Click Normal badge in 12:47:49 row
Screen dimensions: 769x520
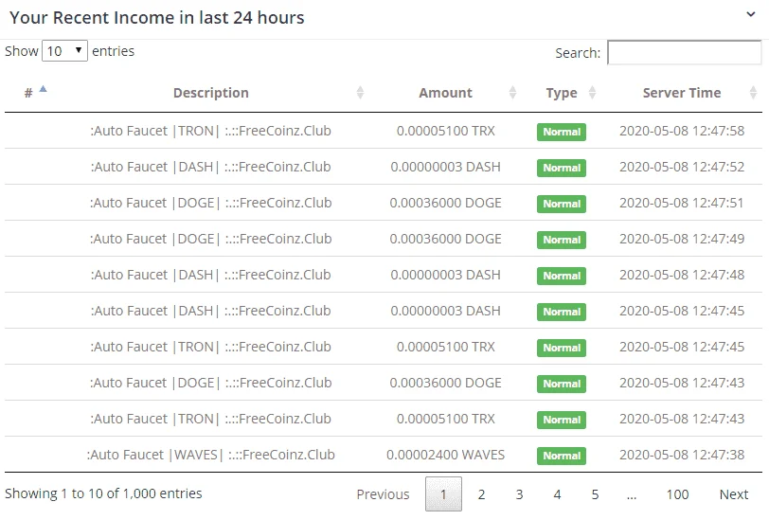click(562, 240)
